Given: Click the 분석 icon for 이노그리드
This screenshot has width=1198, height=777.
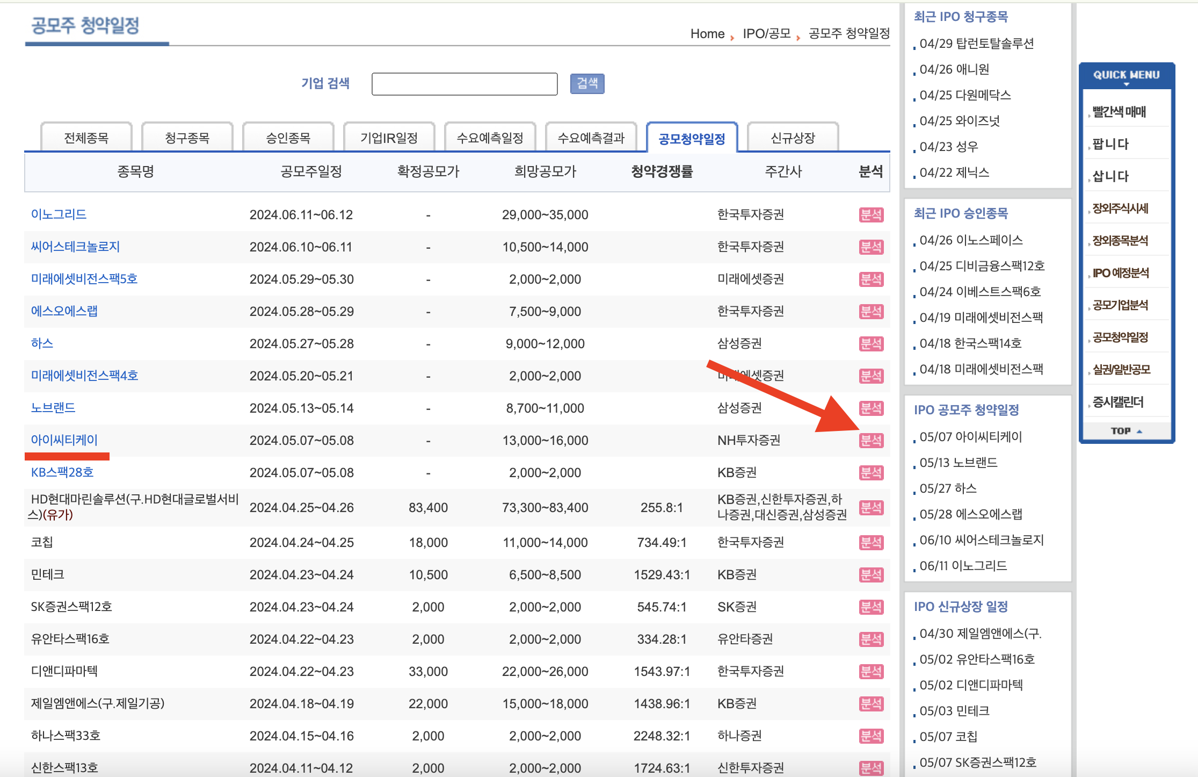Looking at the screenshot, I should coord(870,215).
